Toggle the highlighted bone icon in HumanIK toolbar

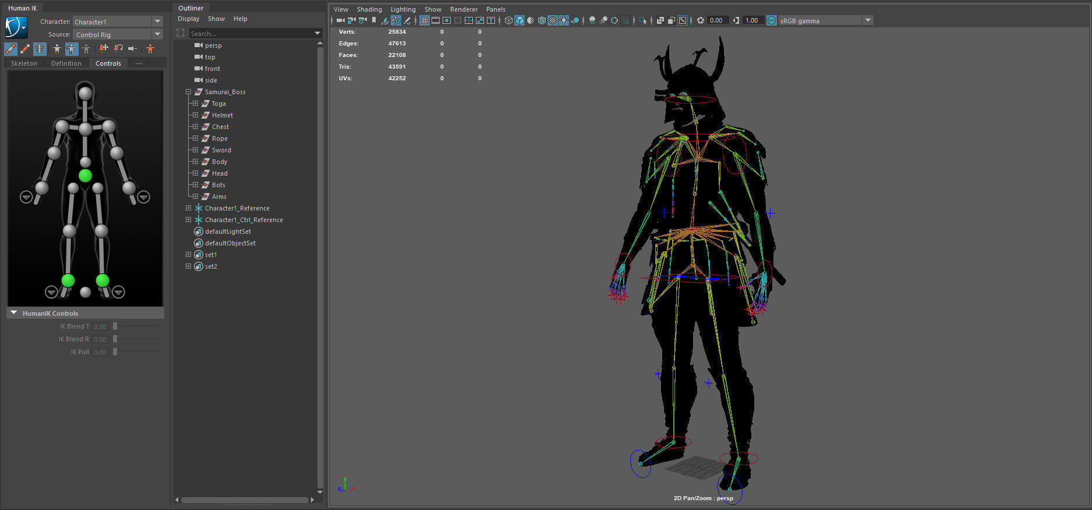pos(10,49)
